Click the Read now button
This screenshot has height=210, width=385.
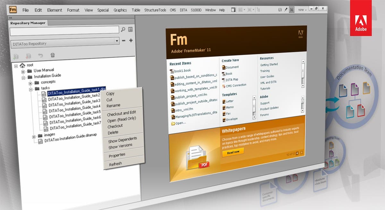click(x=233, y=152)
